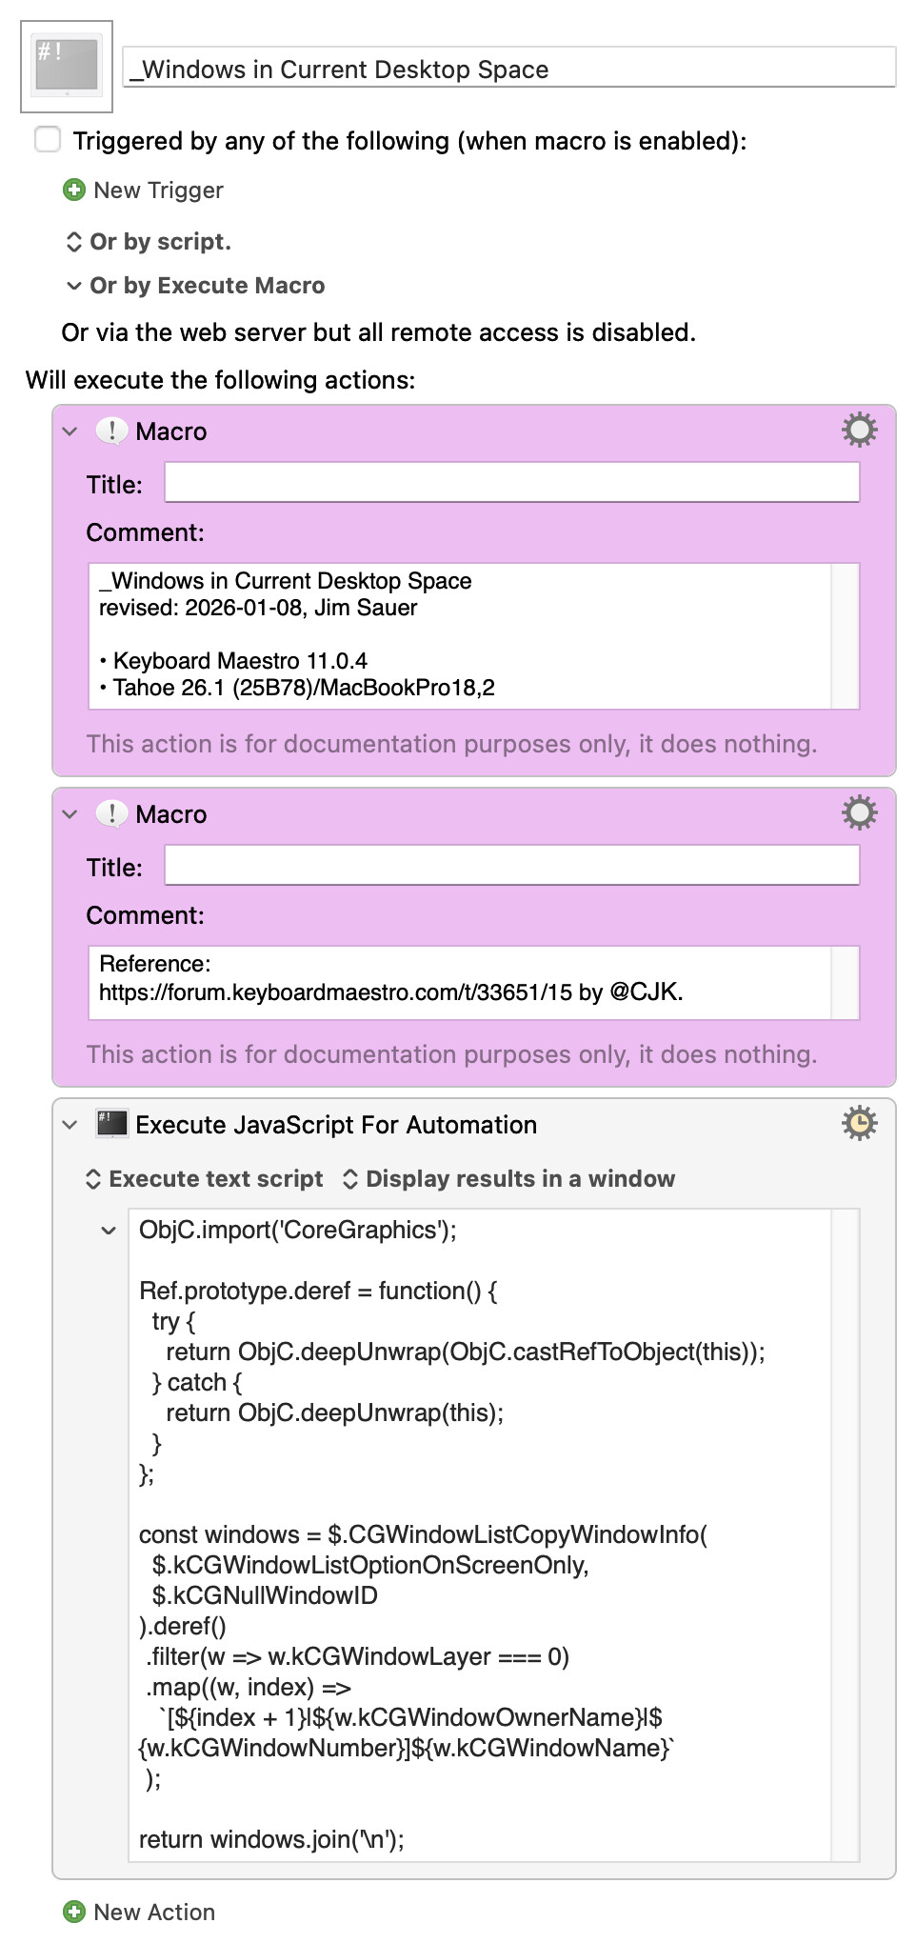Click the first Macro action's Title field
The image size is (916, 1943).
pos(511,483)
